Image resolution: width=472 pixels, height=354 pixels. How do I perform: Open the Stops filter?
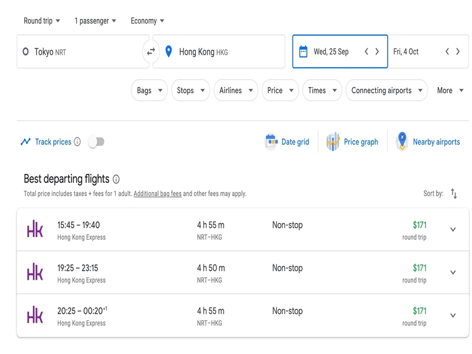pyautogui.click(x=191, y=90)
